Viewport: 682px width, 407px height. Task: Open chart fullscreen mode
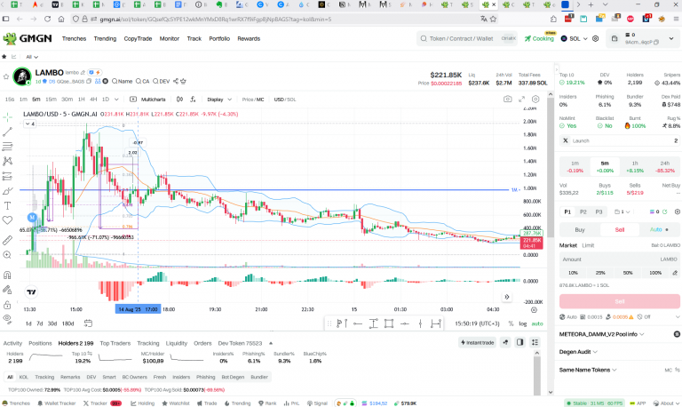pos(521,100)
